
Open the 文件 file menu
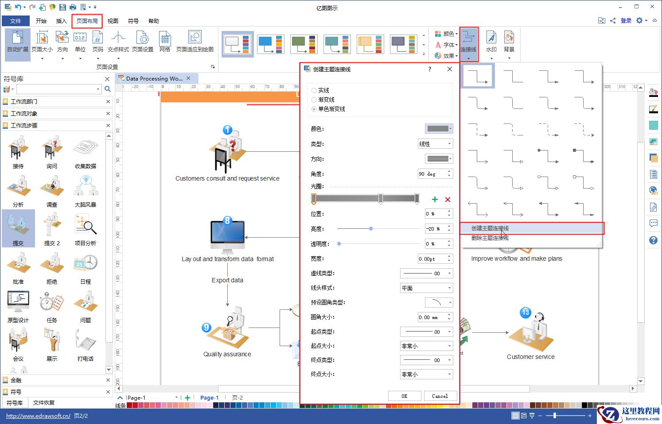(x=16, y=21)
